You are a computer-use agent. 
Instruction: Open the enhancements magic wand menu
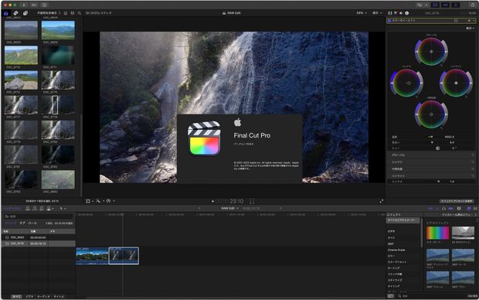(x=100, y=201)
